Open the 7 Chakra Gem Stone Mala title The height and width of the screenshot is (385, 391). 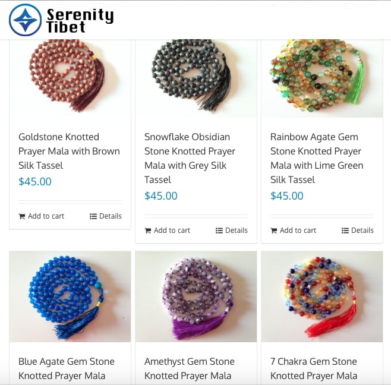pyautogui.click(x=314, y=368)
